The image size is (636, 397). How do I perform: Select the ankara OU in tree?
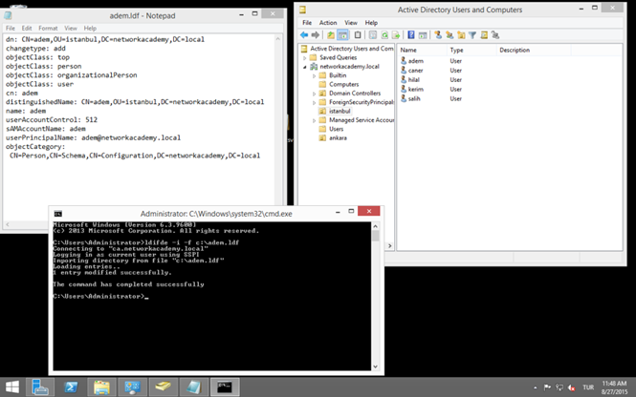(x=338, y=138)
